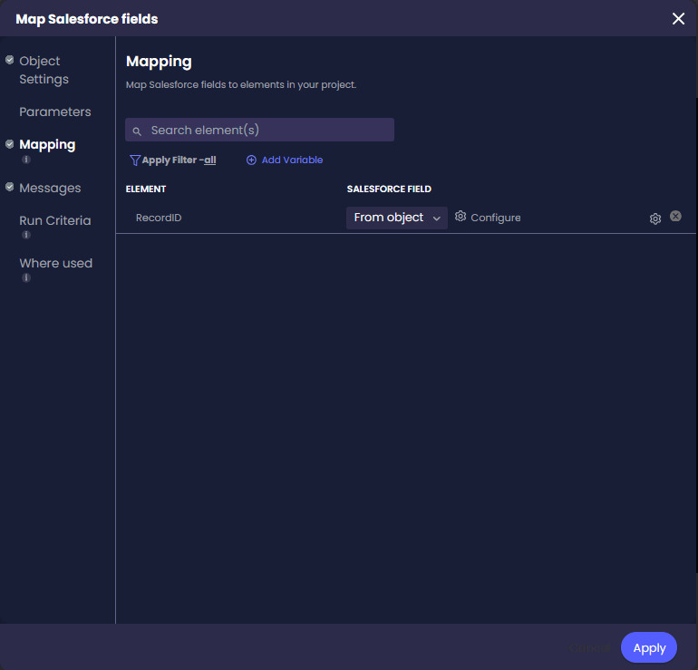Switch to the Run Criteria section
This screenshot has width=698, height=670.
[55, 220]
